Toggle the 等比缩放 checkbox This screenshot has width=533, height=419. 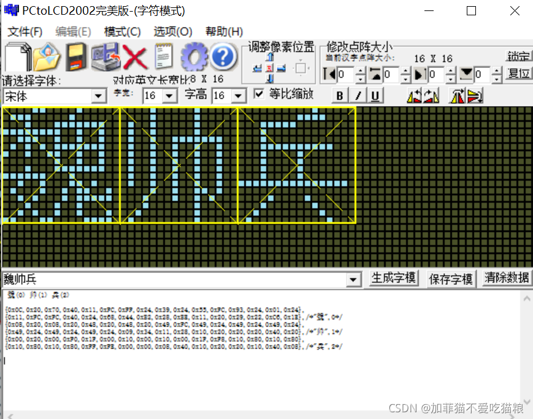[259, 94]
